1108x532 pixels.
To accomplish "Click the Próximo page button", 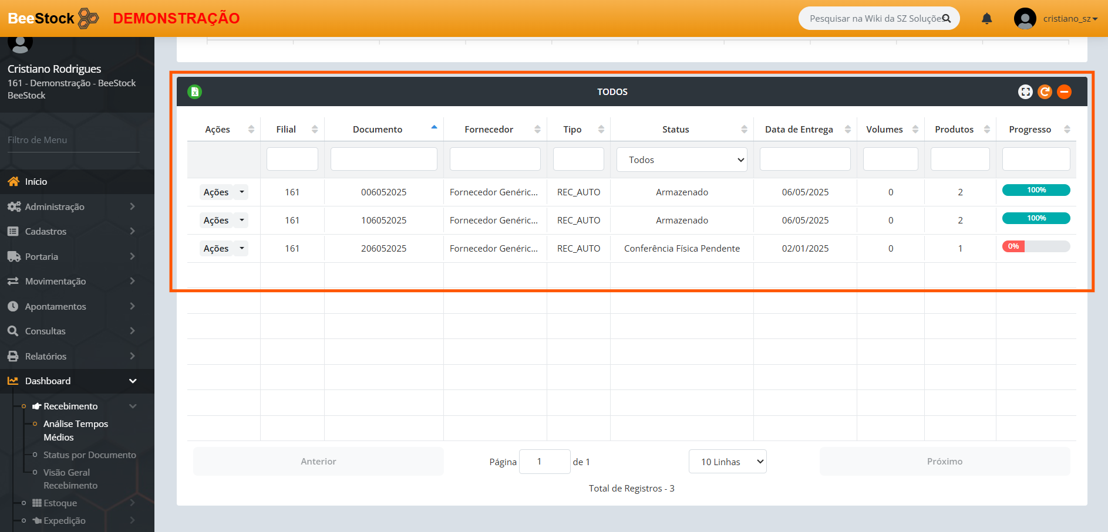I will click(x=944, y=462).
